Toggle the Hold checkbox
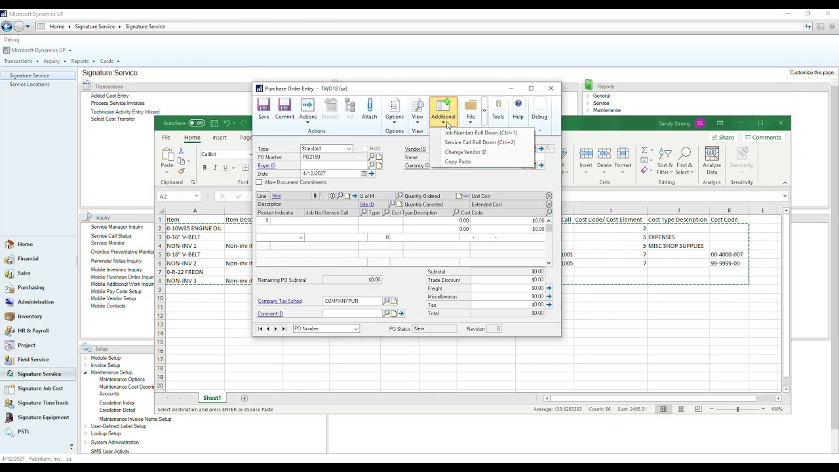This screenshot has width=839, height=472. [x=365, y=149]
